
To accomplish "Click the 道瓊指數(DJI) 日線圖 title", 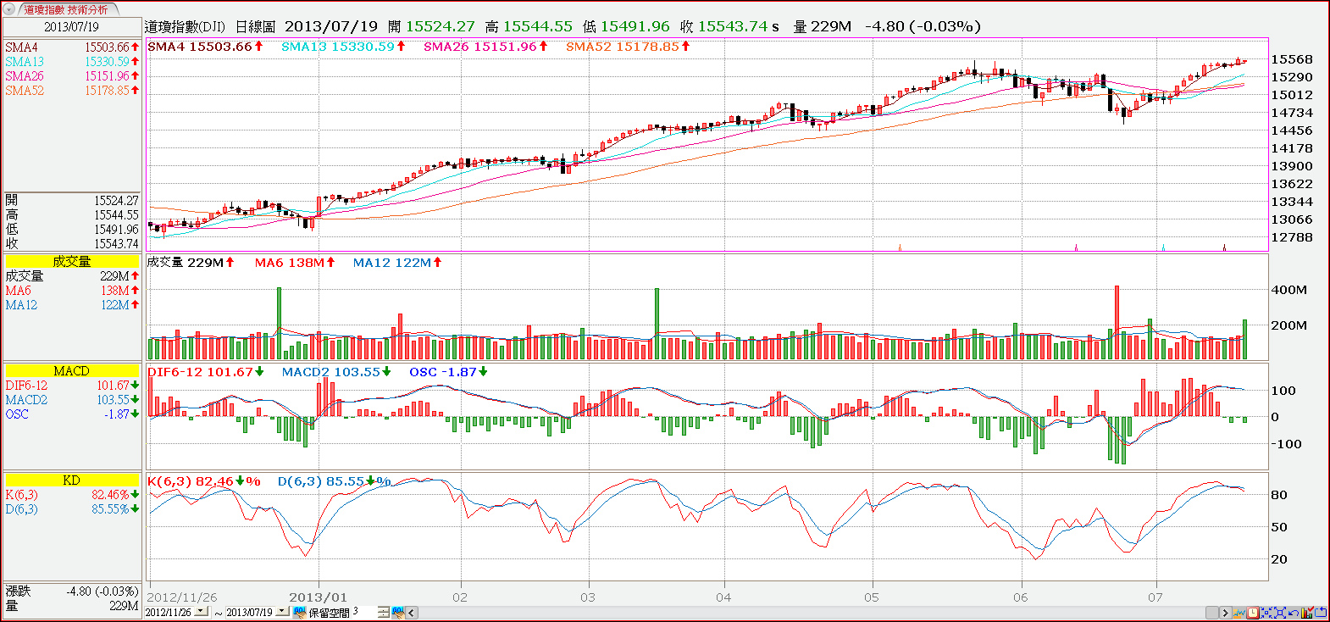I will pos(209,26).
